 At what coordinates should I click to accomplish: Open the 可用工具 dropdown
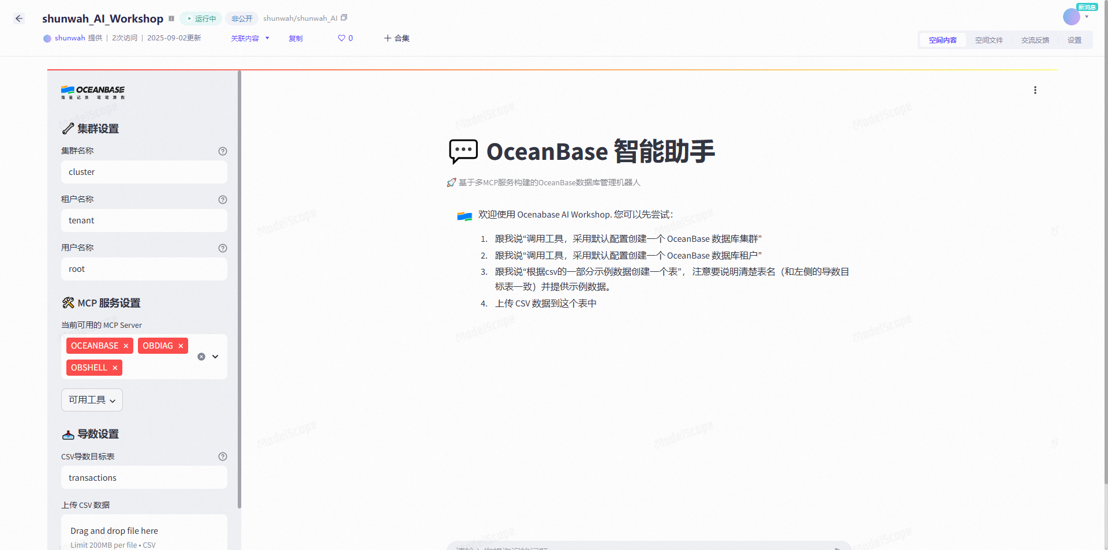coord(91,399)
